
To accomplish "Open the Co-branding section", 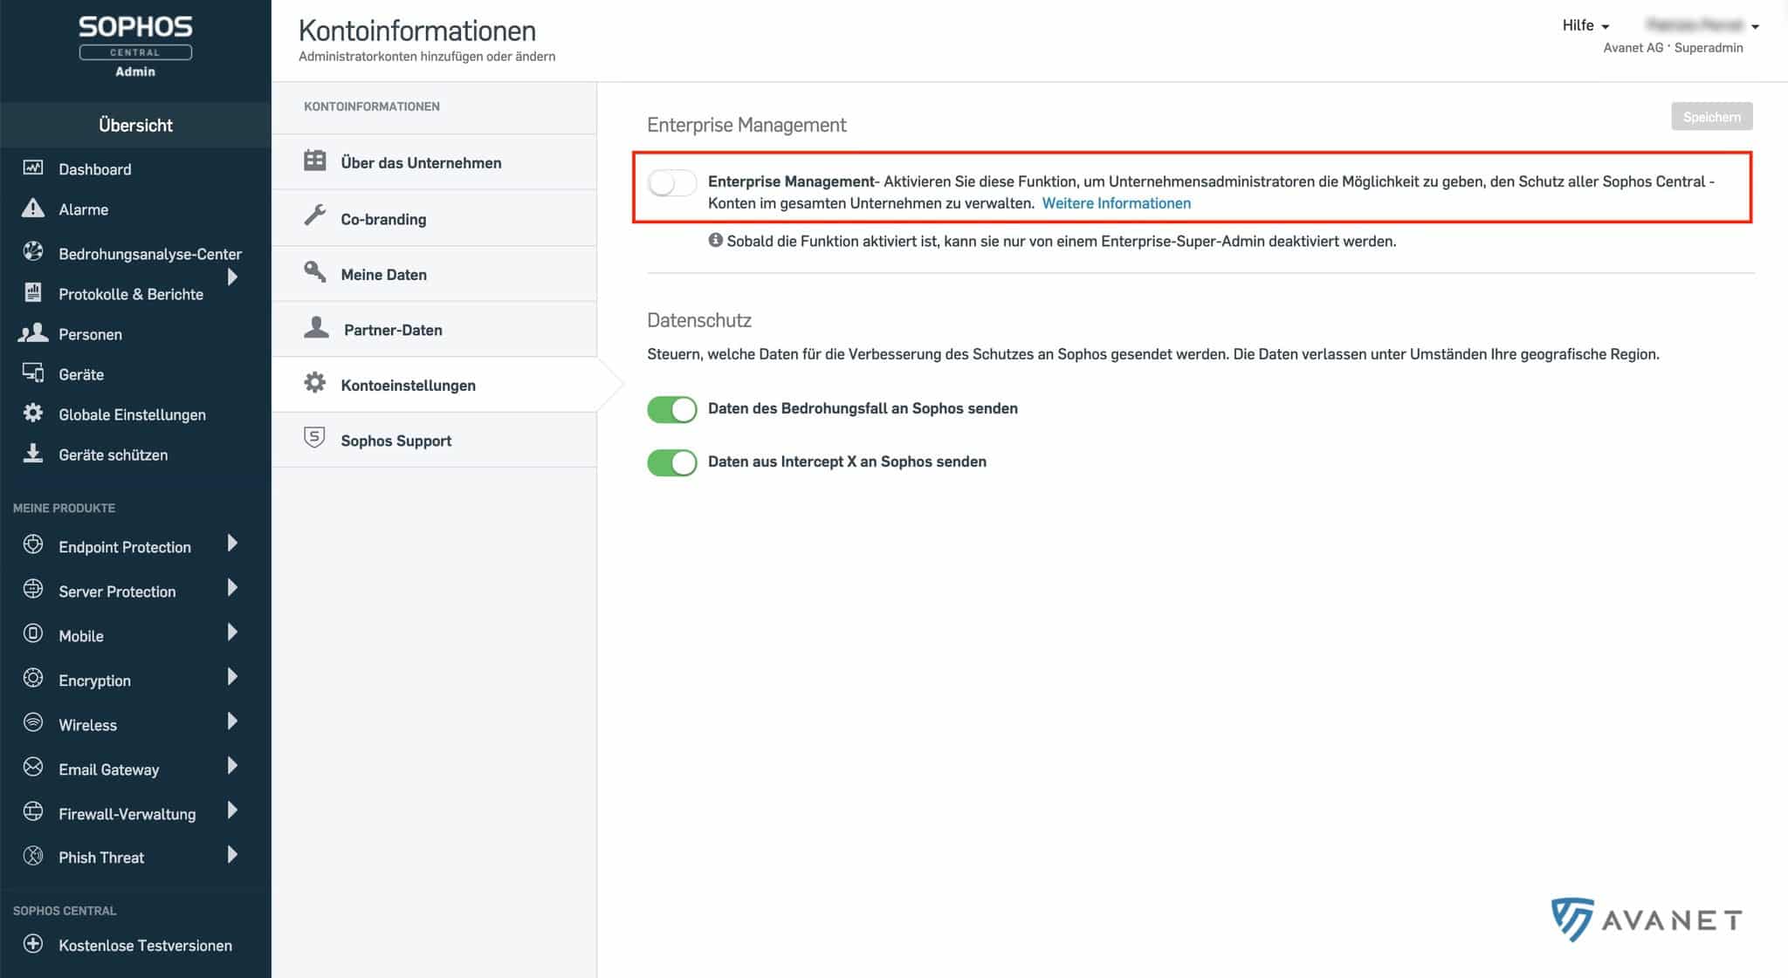I will coord(434,218).
